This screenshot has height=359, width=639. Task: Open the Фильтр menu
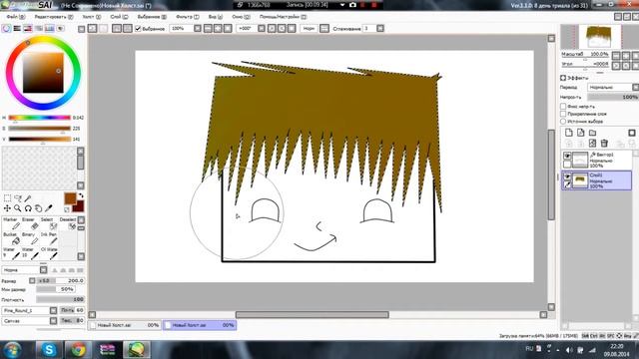(188, 17)
